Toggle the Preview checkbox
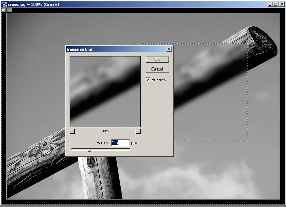 148,80
